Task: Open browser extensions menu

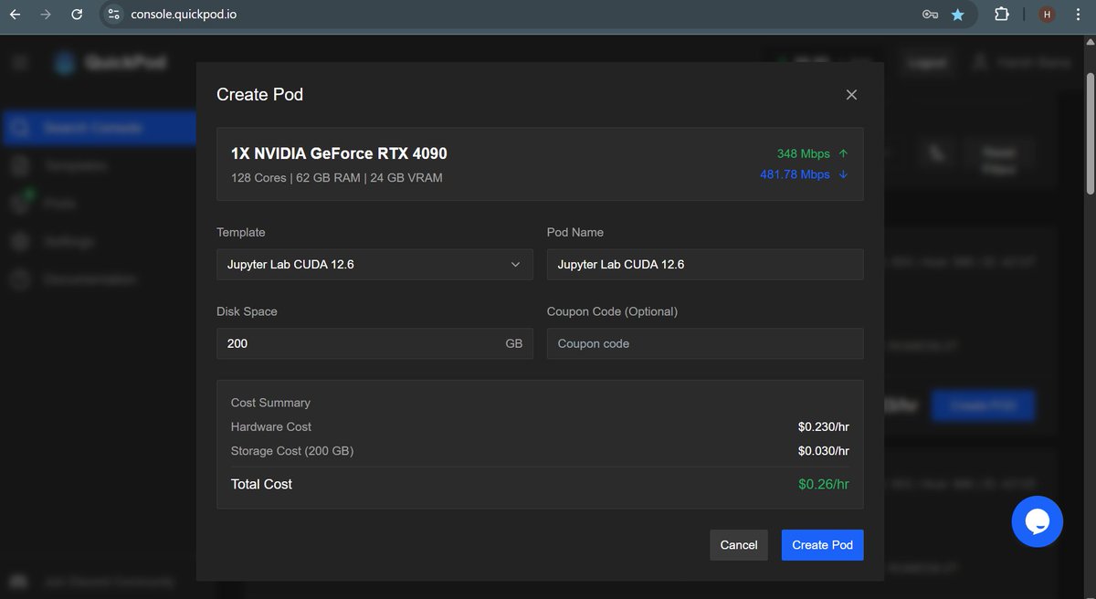Action: coord(1001,15)
